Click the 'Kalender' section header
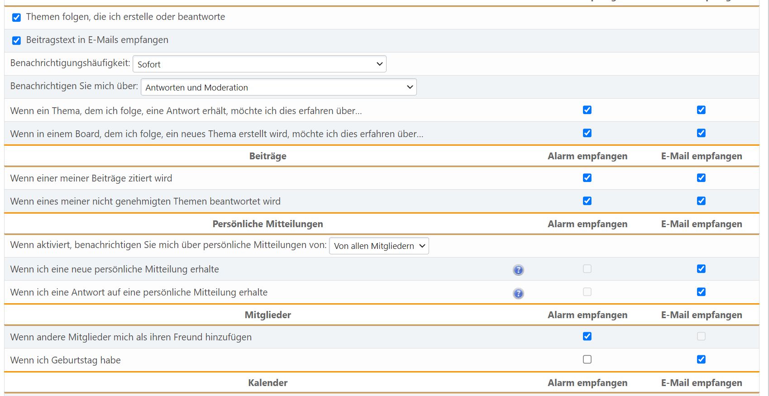769x396 pixels. [268, 383]
